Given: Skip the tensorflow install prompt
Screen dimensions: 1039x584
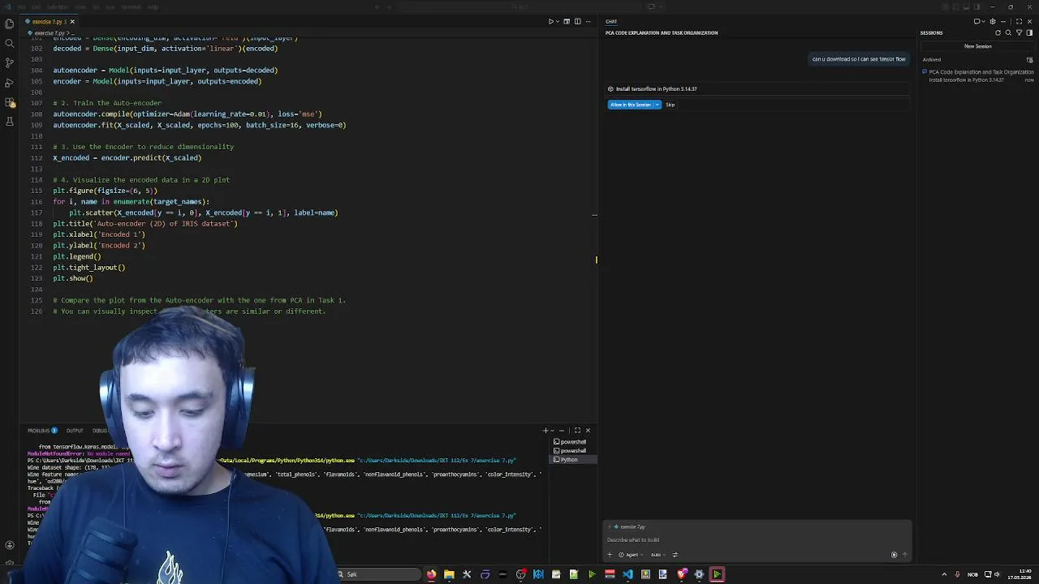Looking at the screenshot, I should 670,105.
